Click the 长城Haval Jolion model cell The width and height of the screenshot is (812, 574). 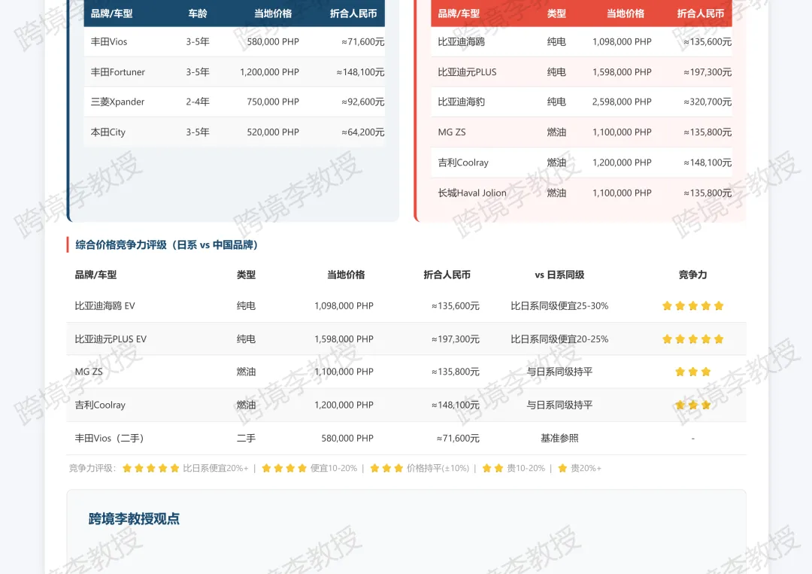[x=472, y=193]
